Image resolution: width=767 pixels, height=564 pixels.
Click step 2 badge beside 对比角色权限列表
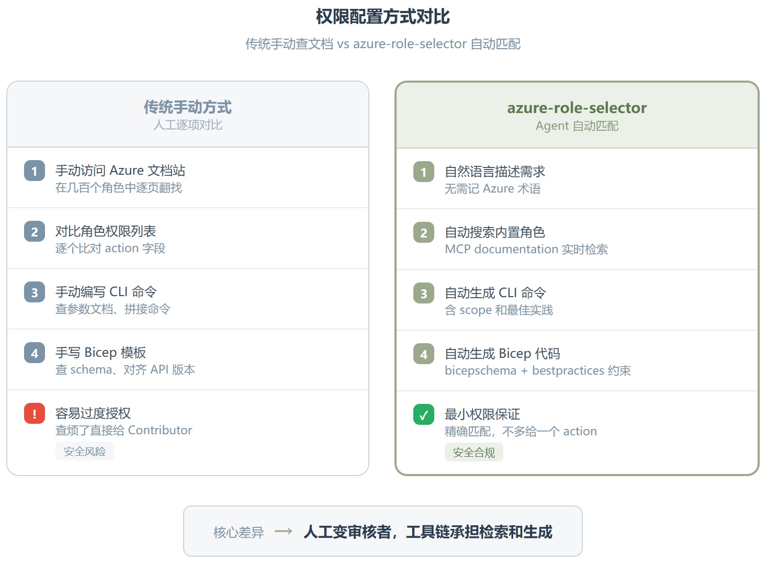(35, 231)
